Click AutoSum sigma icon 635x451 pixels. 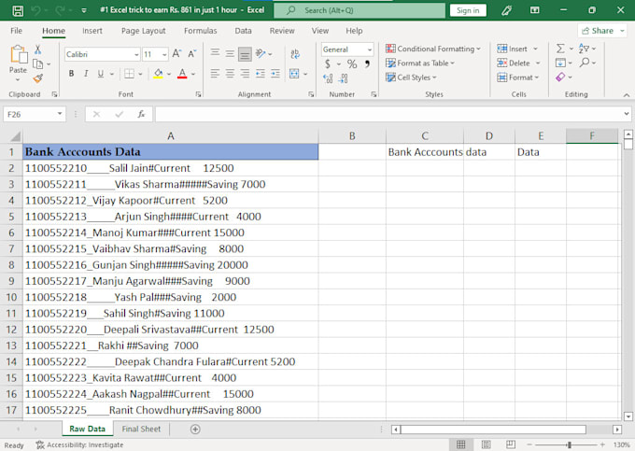(x=560, y=49)
